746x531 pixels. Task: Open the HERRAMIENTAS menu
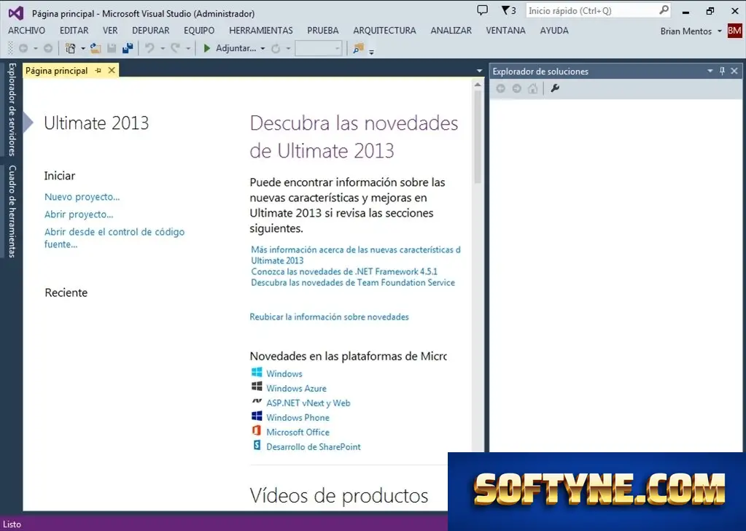pyautogui.click(x=261, y=31)
